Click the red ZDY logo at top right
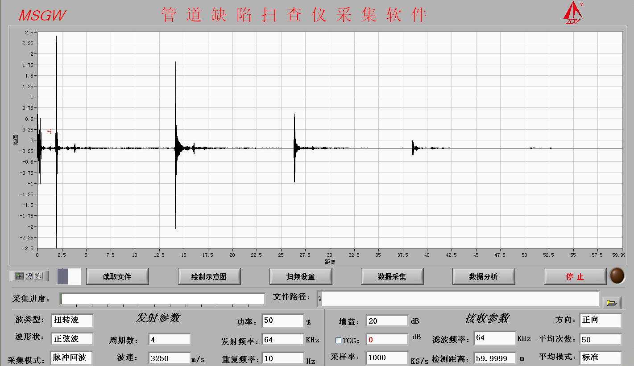 point(573,13)
